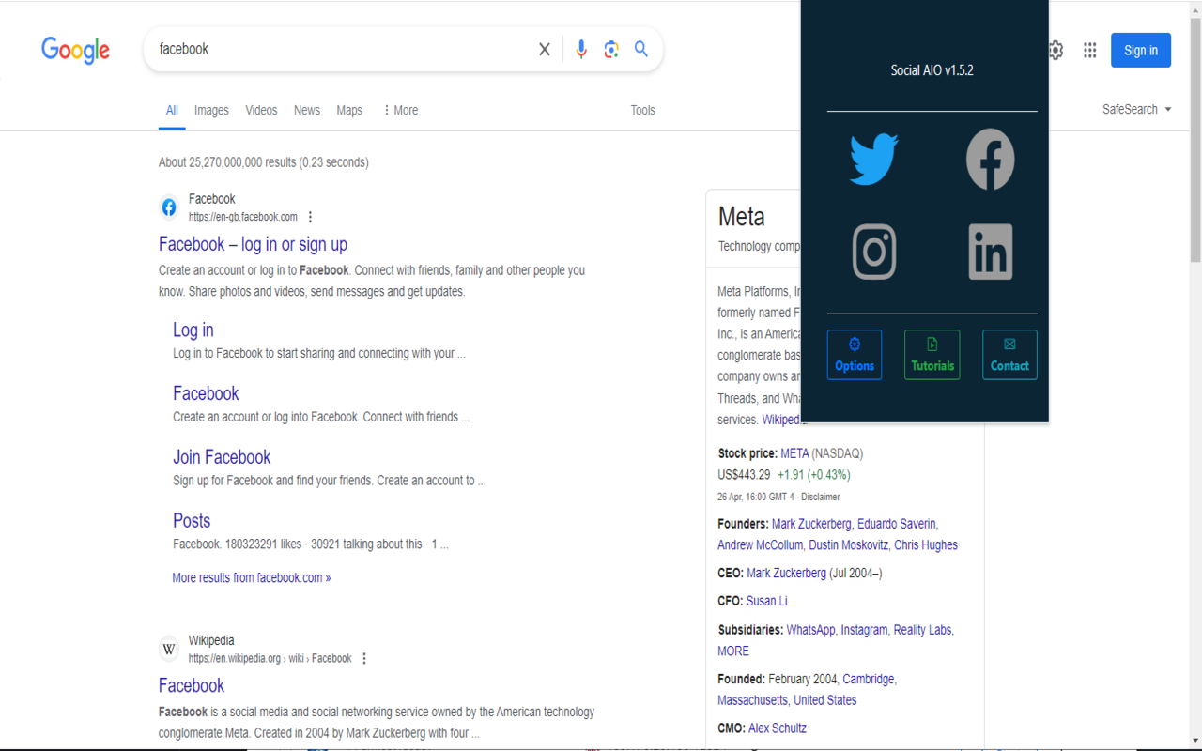
Task: Click the Sign in button
Action: point(1141,50)
